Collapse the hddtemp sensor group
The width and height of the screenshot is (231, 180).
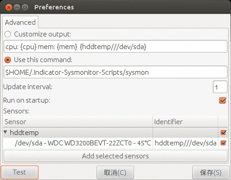5,132
